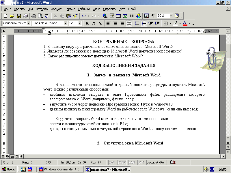
Task: Open the Правка menu
Action: tap(19, 9)
